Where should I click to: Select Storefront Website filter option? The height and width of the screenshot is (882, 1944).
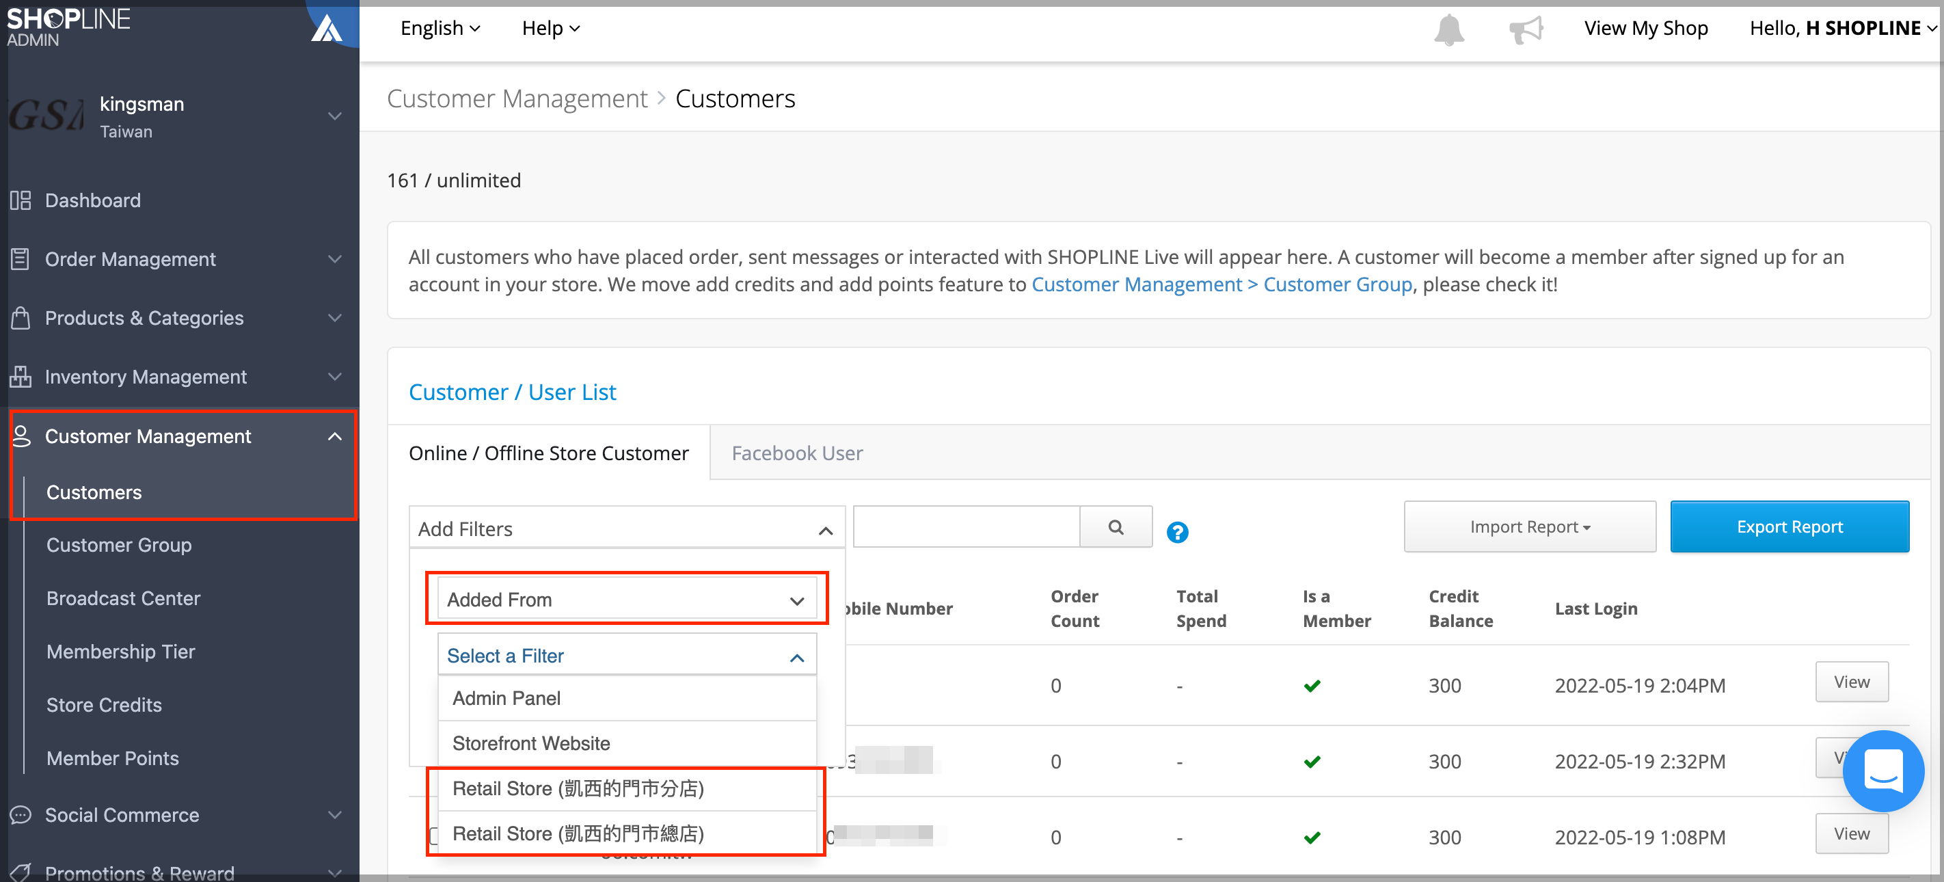[626, 743]
